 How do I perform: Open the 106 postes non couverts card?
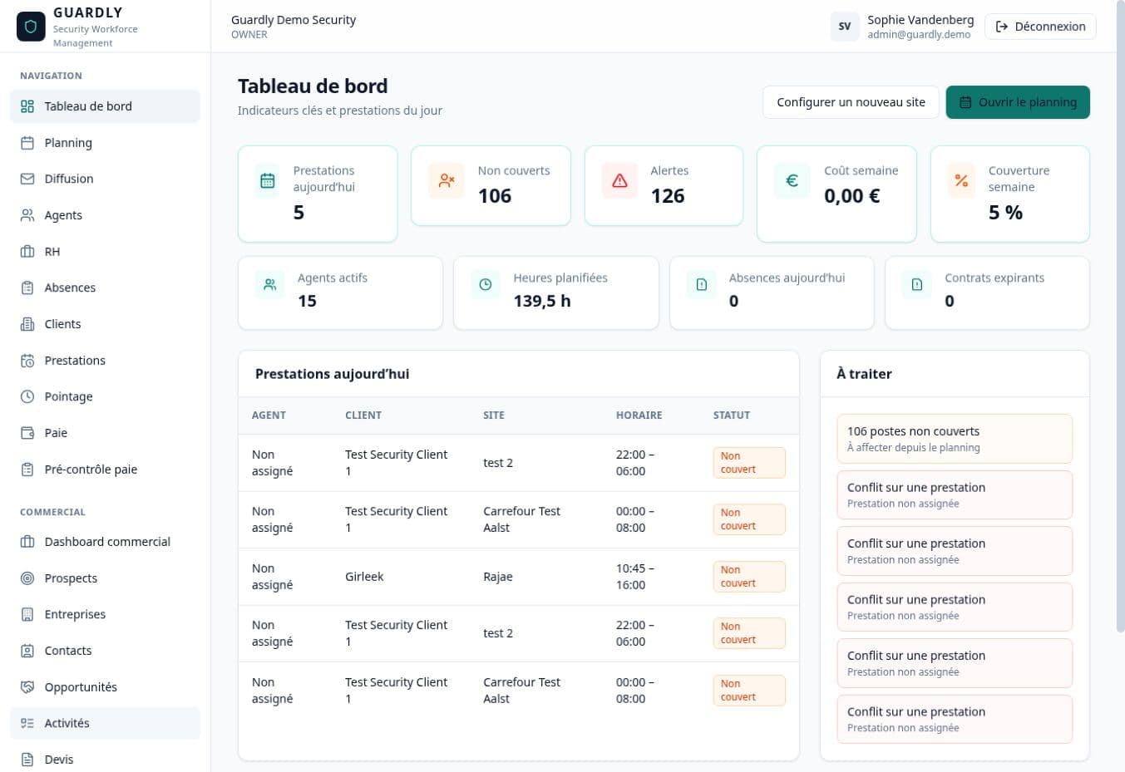coord(955,439)
